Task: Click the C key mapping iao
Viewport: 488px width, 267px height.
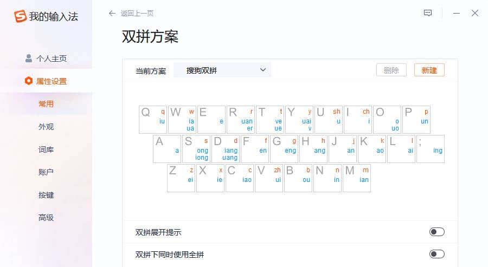Action: coord(239,178)
